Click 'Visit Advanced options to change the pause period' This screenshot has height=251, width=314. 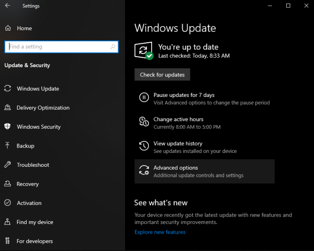tap(212, 103)
